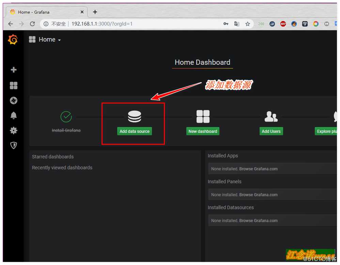This screenshot has height=265, width=340.
Task: Click the Add data source button
Action: pyautogui.click(x=135, y=131)
